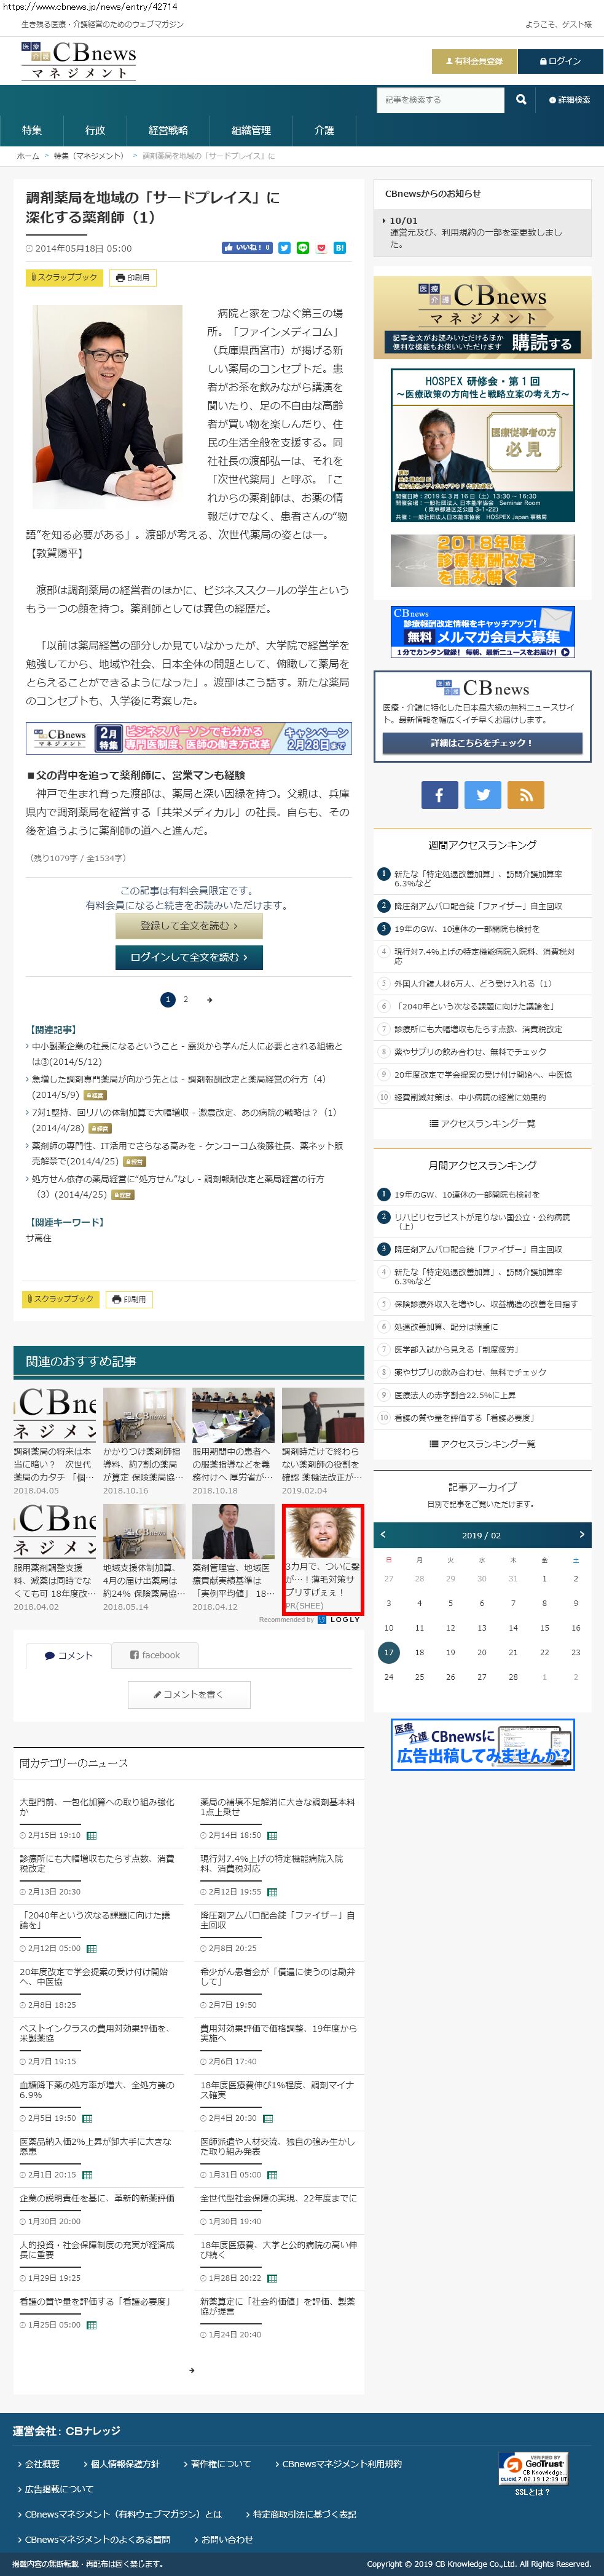Click the search magnifier icon
Viewport: 604px width, 2576px height.
click(x=520, y=100)
